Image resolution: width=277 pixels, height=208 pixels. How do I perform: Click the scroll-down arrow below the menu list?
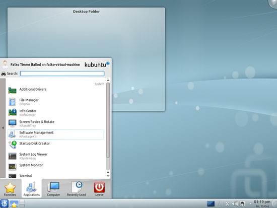tap(108, 176)
